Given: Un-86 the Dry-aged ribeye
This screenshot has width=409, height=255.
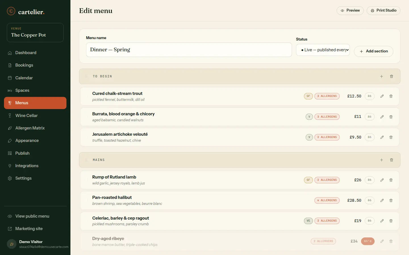Looking at the screenshot, I should pyautogui.click(x=368, y=241).
